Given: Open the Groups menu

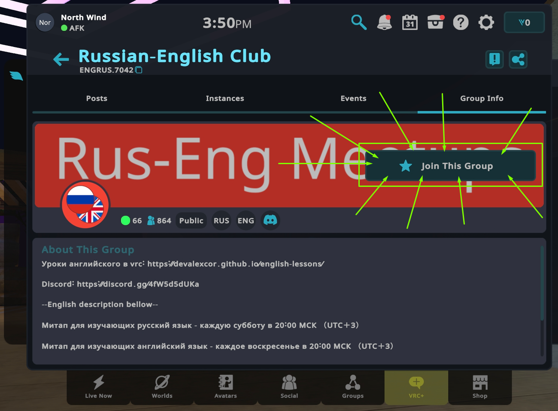Looking at the screenshot, I should [x=353, y=387].
